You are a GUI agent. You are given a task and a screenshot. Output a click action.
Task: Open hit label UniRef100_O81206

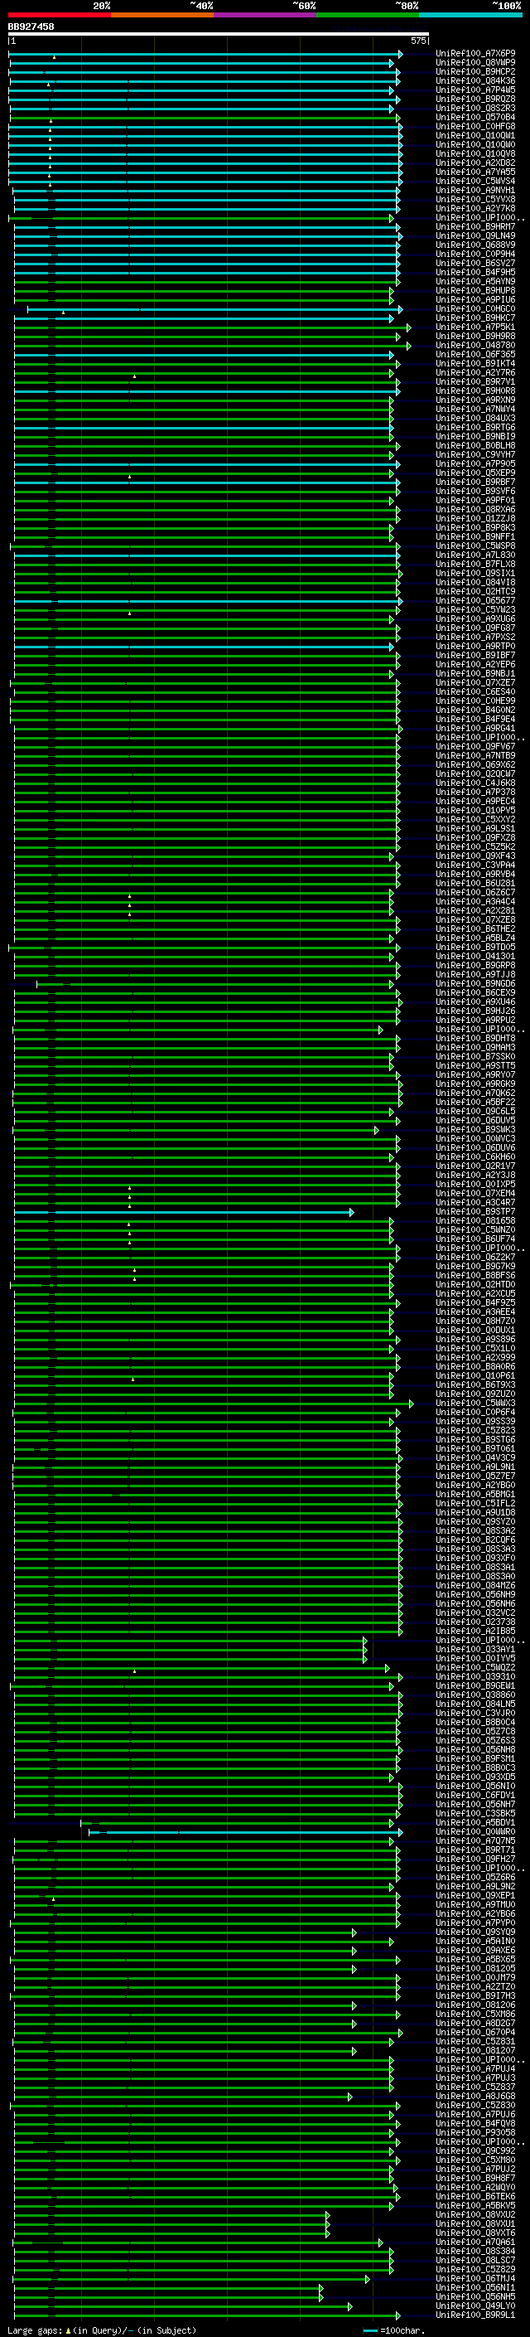click(x=475, y=2006)
